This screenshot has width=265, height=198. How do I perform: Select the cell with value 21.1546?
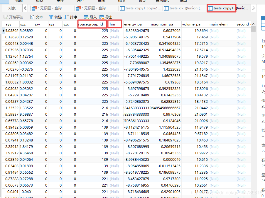pos(195,69)
